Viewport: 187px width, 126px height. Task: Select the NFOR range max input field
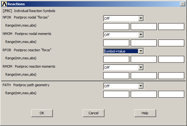pyautogui.click(x=144, y=27)
